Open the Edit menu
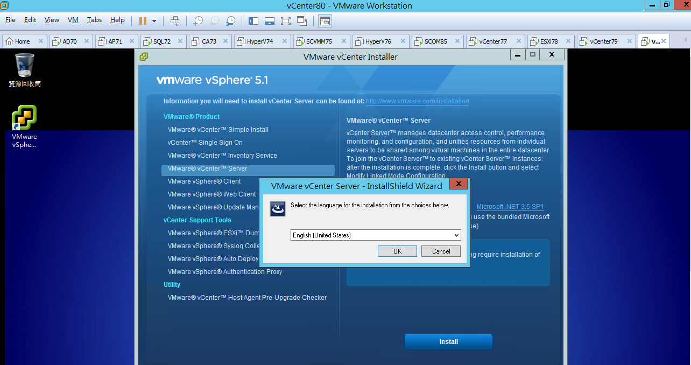The image size is (691, 365). pos(30,20)
